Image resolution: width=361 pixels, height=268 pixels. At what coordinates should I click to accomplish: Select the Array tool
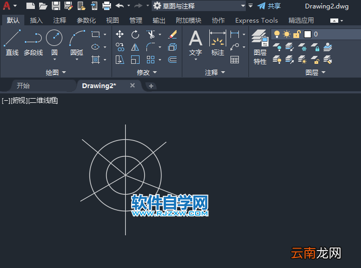click(151, 60)
